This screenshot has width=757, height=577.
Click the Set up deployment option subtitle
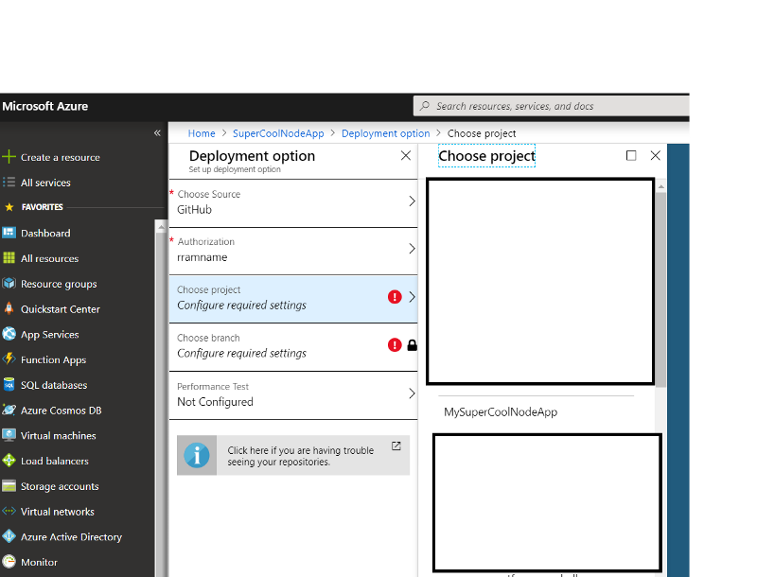click(x=235, y=169)
